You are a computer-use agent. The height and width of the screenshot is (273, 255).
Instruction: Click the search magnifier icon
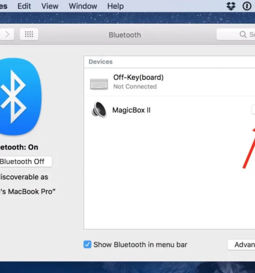[243, 35]
